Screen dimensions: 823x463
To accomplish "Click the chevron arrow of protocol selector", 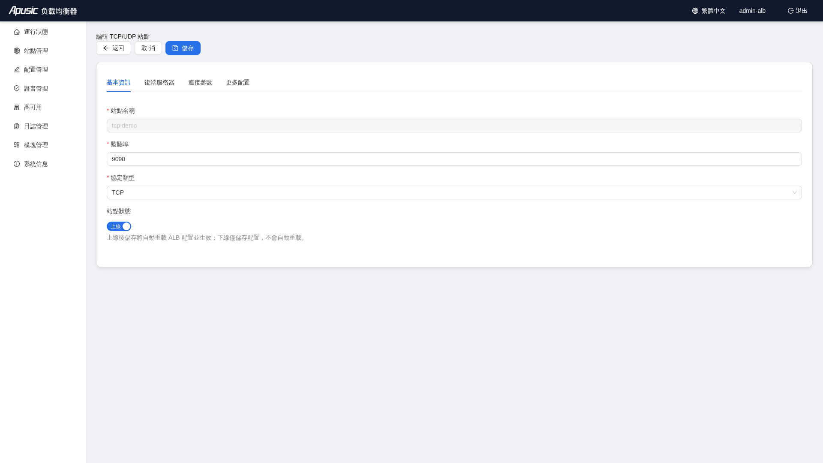I will [795, 192].
